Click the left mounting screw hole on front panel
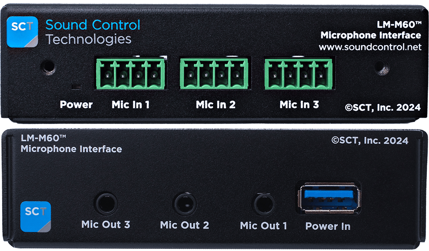429x251 pixels. [x=48, y=67]
